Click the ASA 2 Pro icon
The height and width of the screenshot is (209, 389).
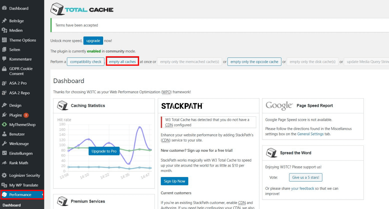(x=4, y=83)
